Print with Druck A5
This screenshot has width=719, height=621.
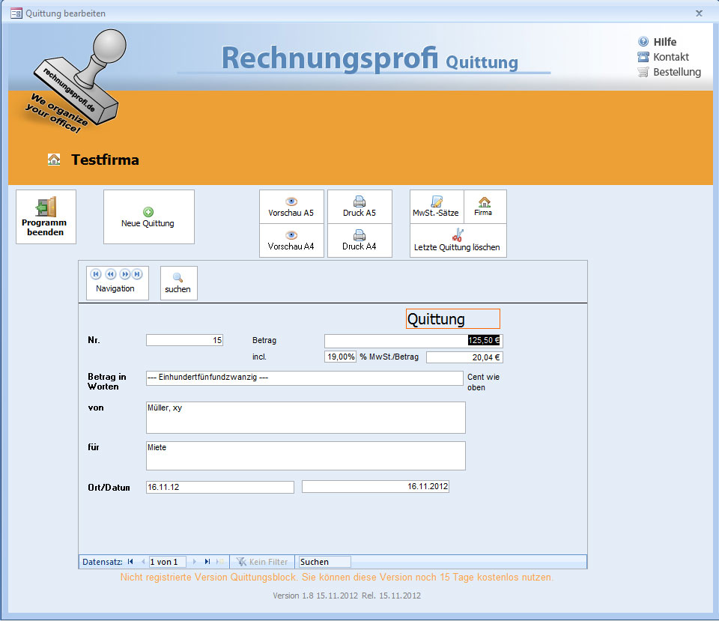[x=359, y=207]
